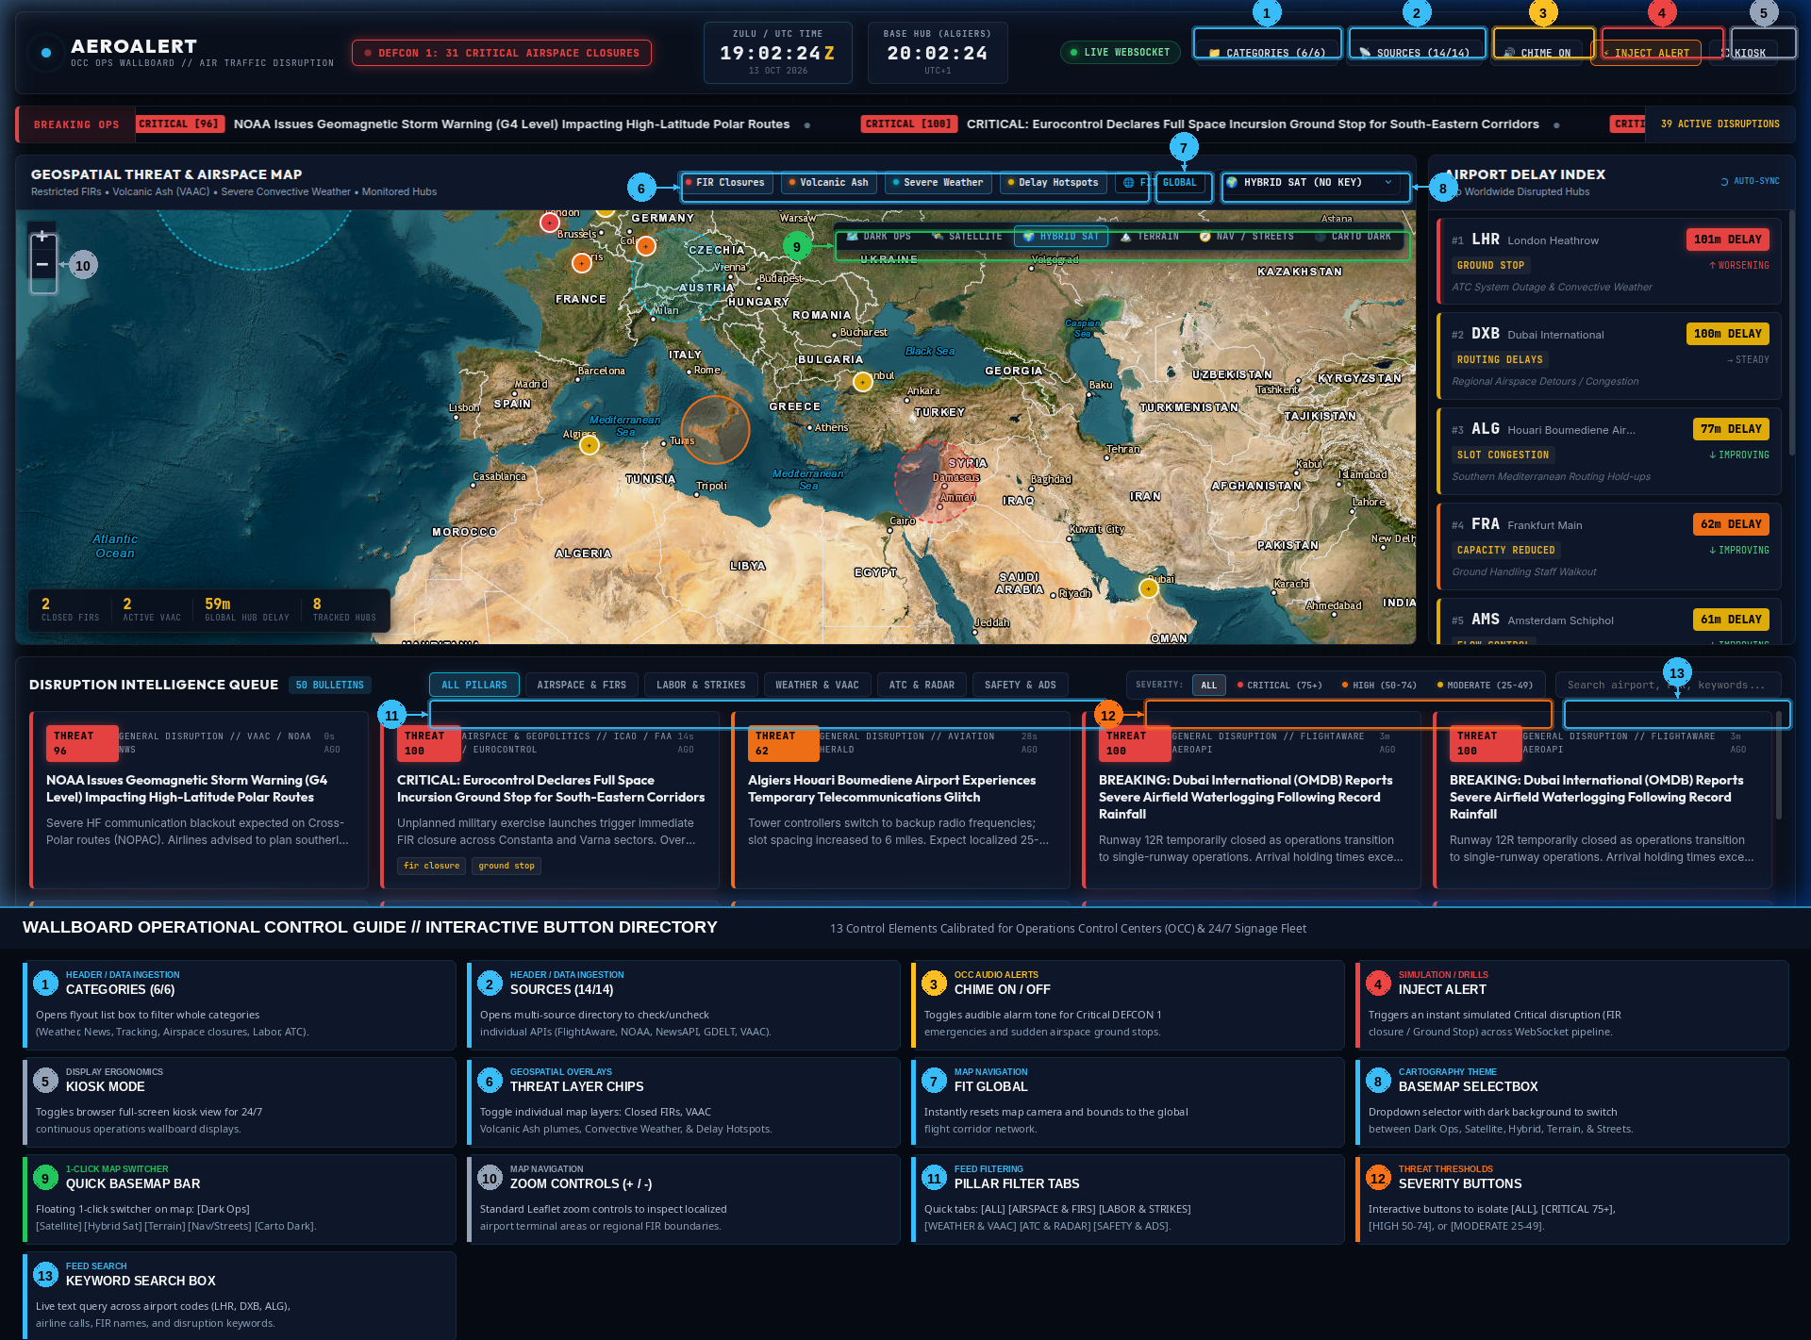Choose the Nav / Streets basemap
The width and height of the screenshot is (1811, 1340).
[1246, 237]
